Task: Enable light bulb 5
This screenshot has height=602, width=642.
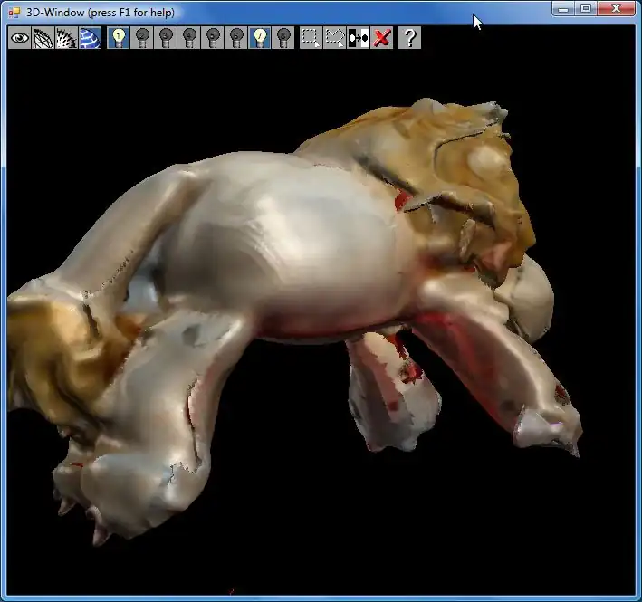Action: click(213, 37)
